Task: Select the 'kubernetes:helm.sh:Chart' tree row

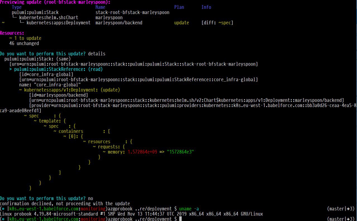Action: click(x=45, y=18)
